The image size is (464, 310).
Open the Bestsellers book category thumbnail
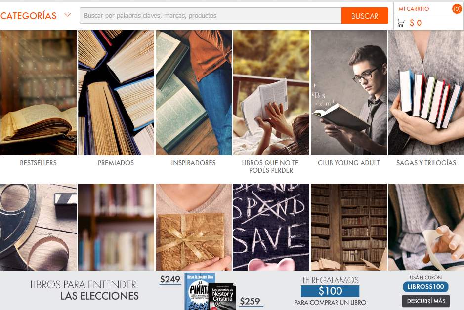[39, 93]
